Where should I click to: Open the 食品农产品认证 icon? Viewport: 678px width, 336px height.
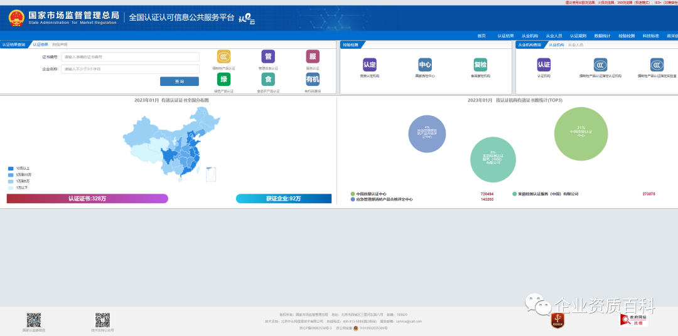pos(268,80)
